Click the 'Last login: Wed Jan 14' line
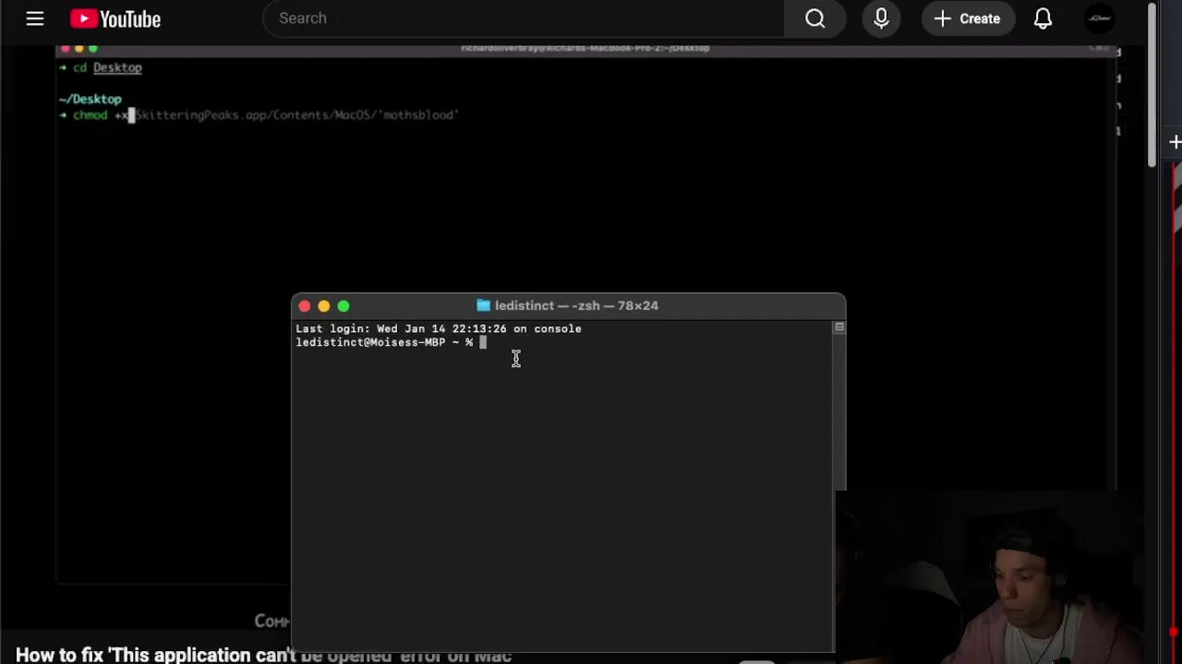 [439, 328]
